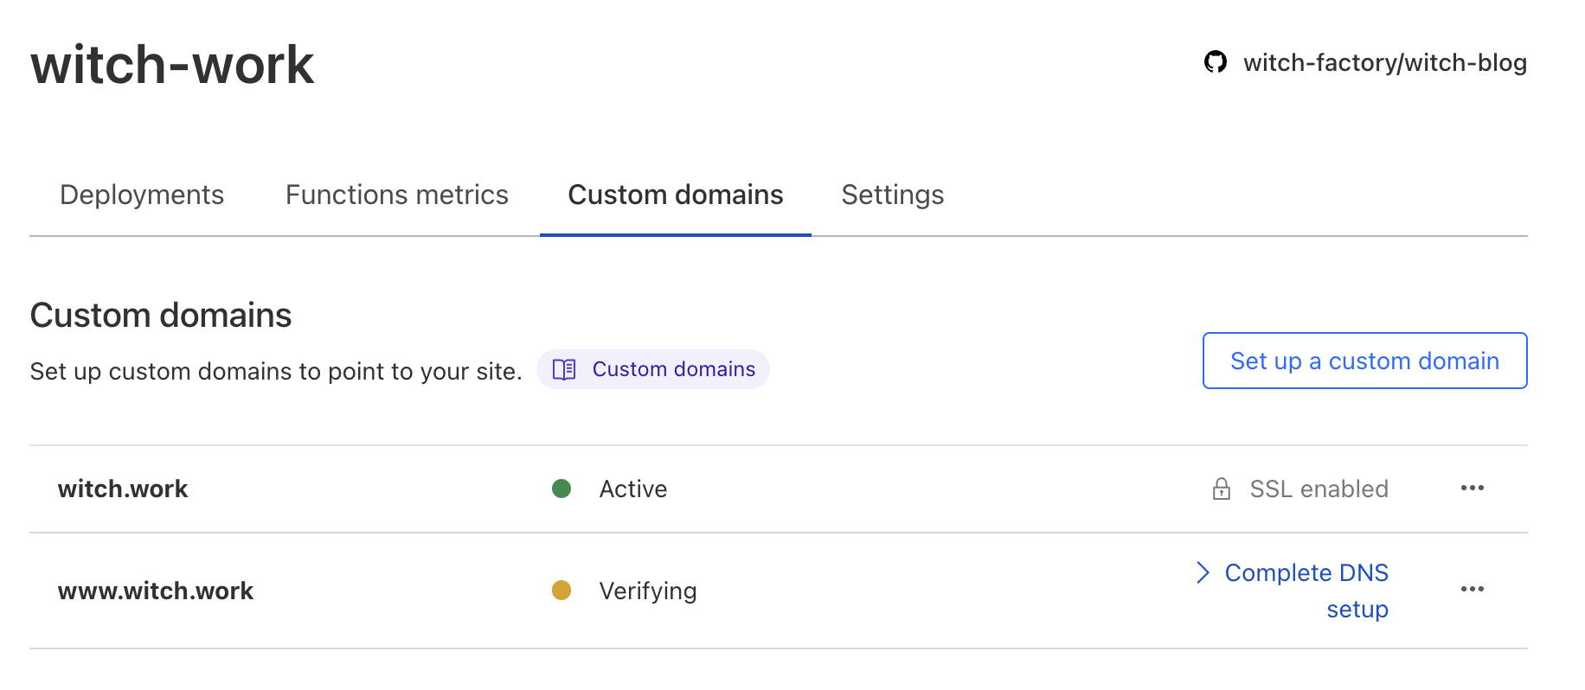The image size is (1585, 690).
Task: Click the book icon in documentation badge
Action: pyautogui.click(x=564, y=369)
